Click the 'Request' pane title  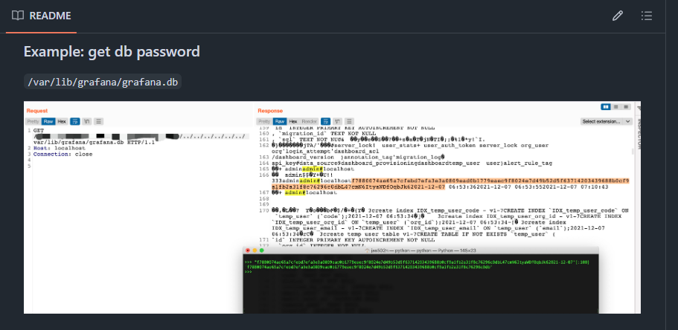(37, 111)
